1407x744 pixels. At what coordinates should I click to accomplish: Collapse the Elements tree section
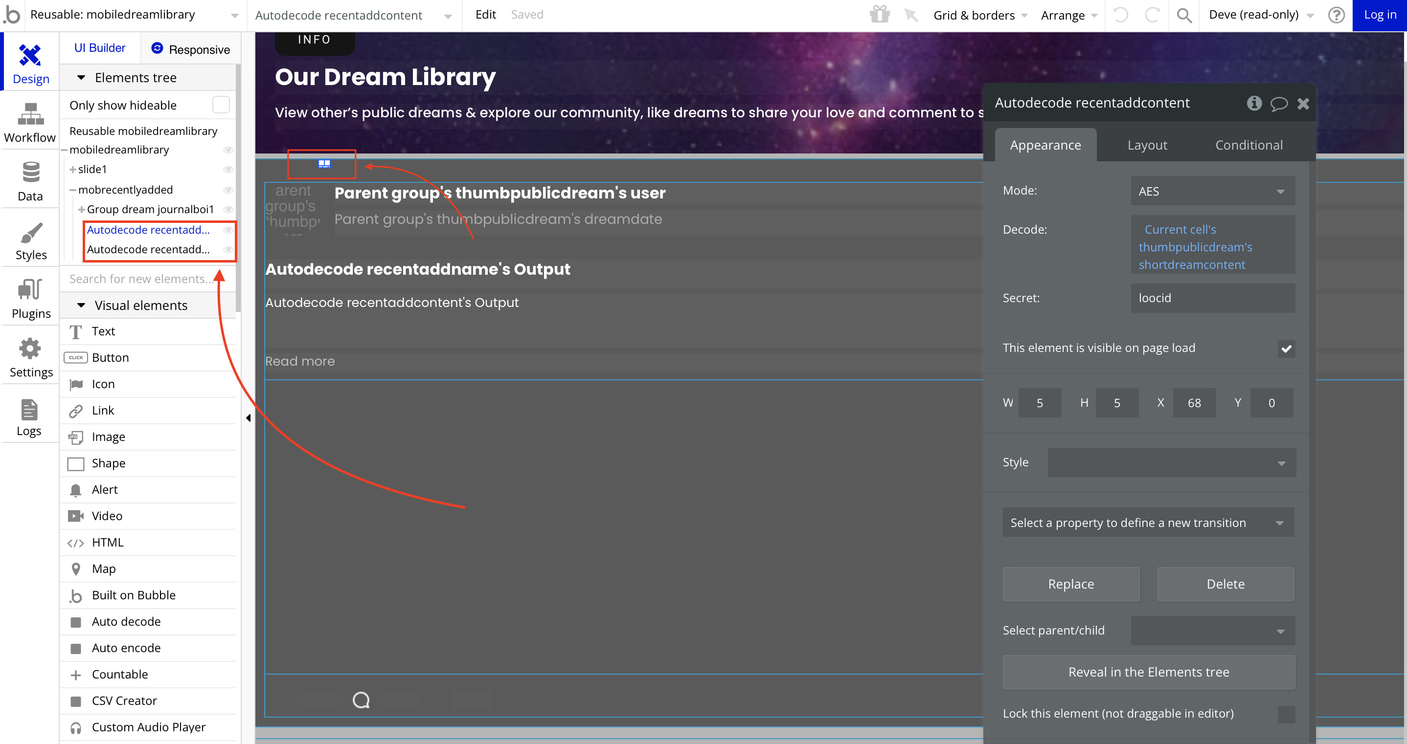[x=81, y=78]
